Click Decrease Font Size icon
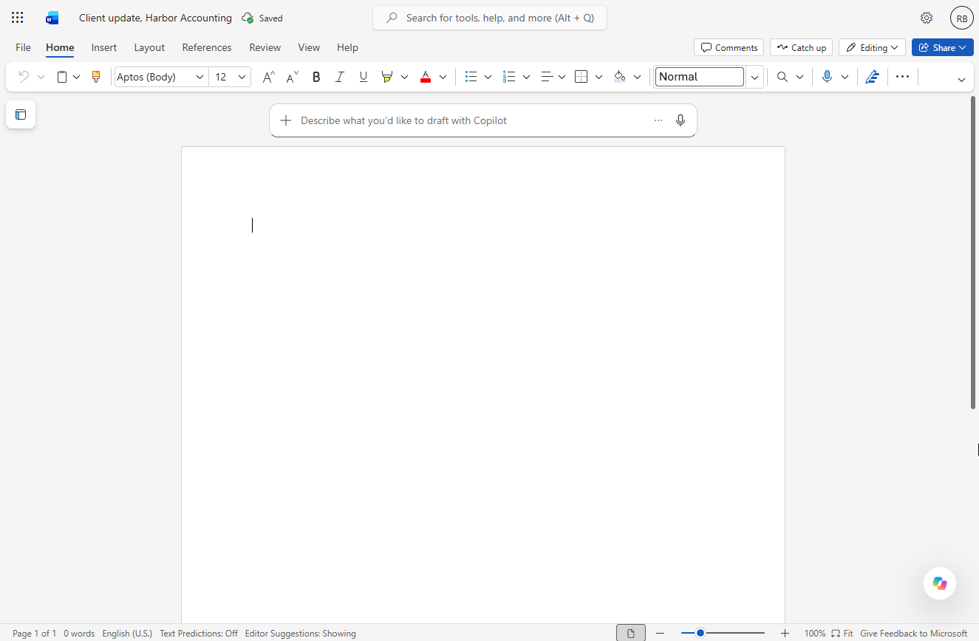 click(x=293, y=77)
